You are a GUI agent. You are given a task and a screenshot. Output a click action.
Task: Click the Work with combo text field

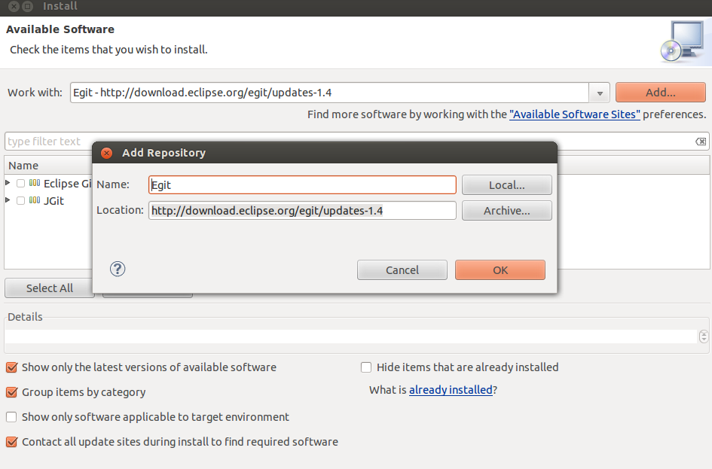click(x=330, y=93)
